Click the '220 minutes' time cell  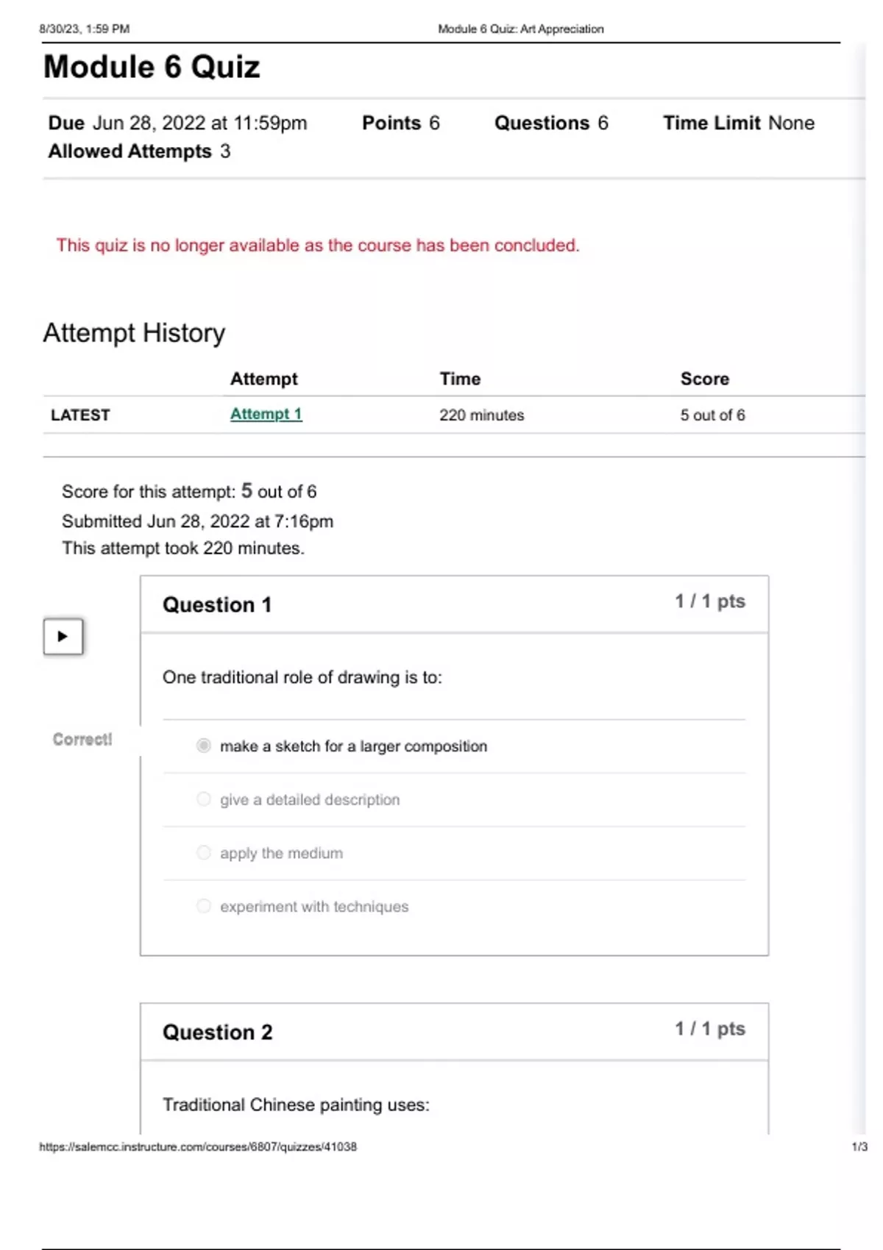pos(481,415)
